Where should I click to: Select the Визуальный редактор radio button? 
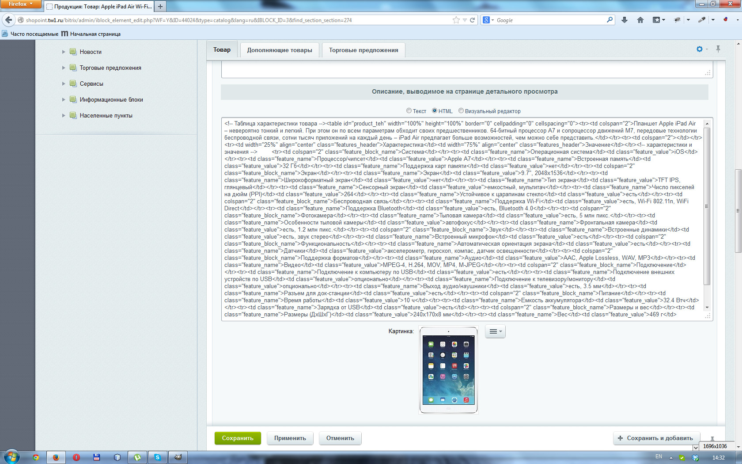[461, 111]
